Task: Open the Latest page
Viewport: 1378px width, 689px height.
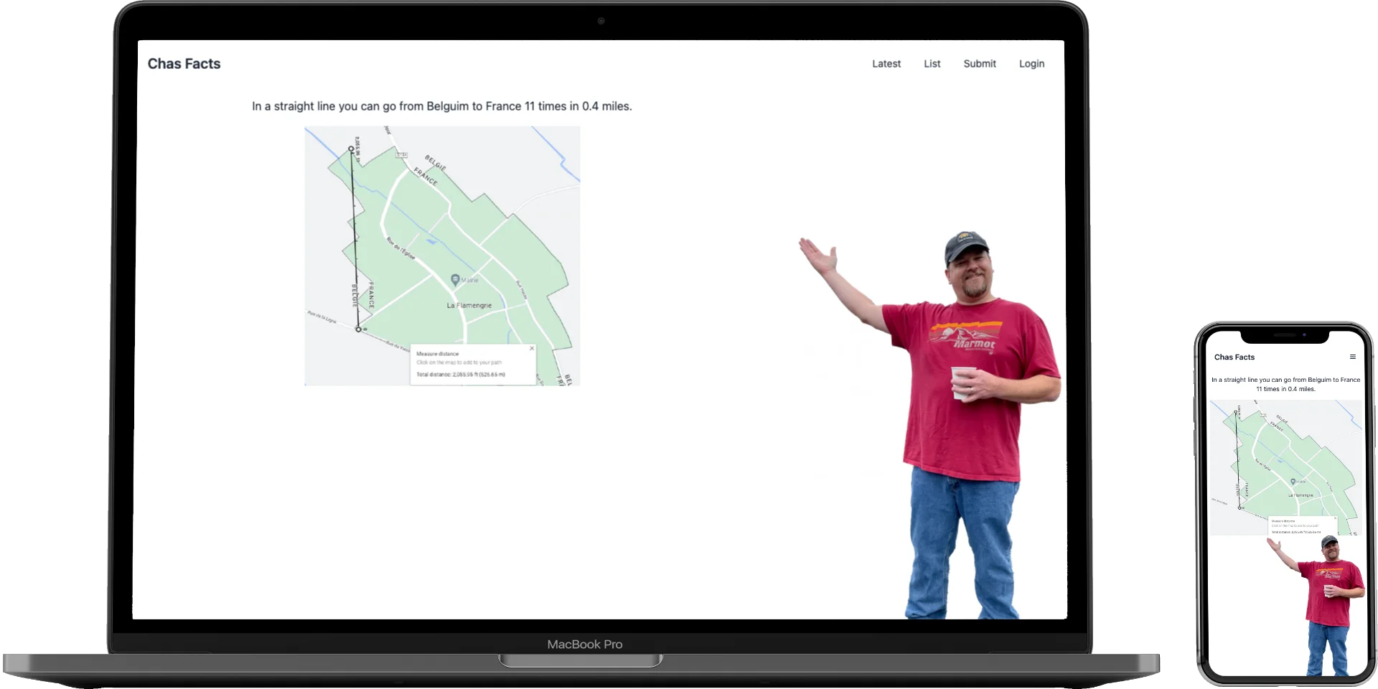Action: pyautogui.click(x=886, y=63)
